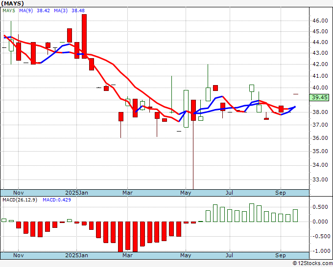The image size is (333, 267).
Task: Click the MA(9) legend label
Action: point(26,11)
